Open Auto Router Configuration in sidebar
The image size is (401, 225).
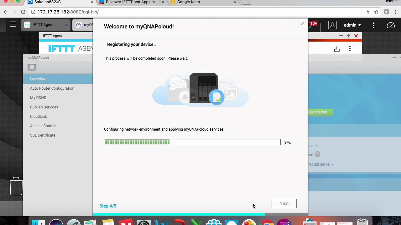pyautogui.click(x=52, y=88)
